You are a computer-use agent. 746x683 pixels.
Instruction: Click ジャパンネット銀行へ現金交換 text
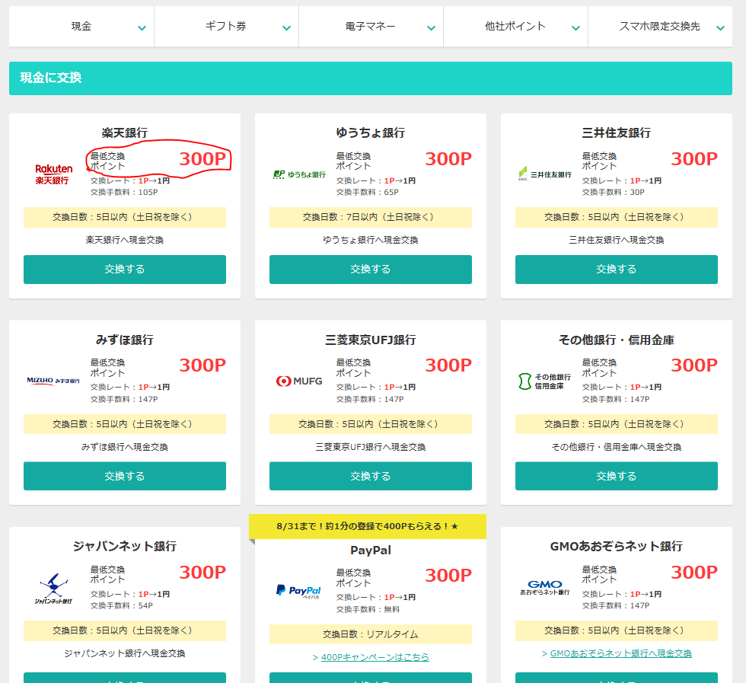point(125,653)
